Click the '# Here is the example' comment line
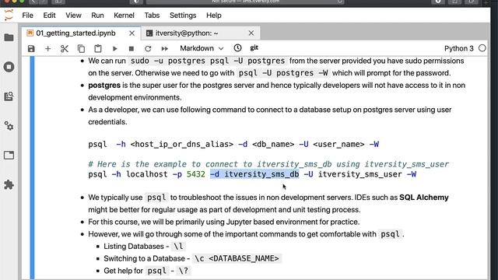Screen dimensions: 498x280 pos(268,164)
